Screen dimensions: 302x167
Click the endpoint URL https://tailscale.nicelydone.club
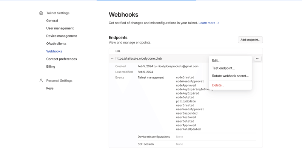(139, 59)
